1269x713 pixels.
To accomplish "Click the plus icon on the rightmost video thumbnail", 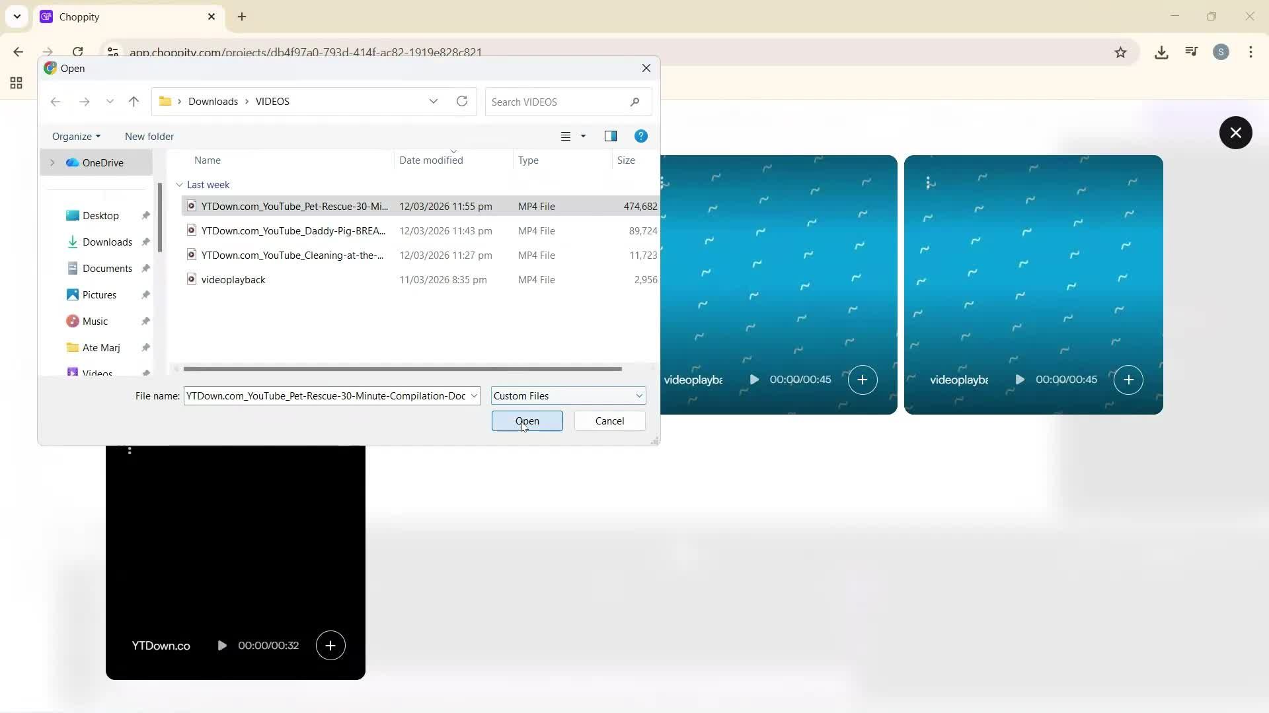I will pyautogui.click(x=1128, y=380).
